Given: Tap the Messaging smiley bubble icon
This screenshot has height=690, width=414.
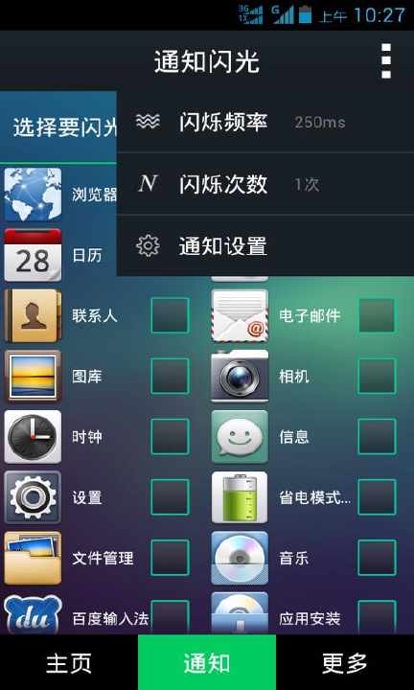Looking at the screenshot, I should [x=240, y=437].
